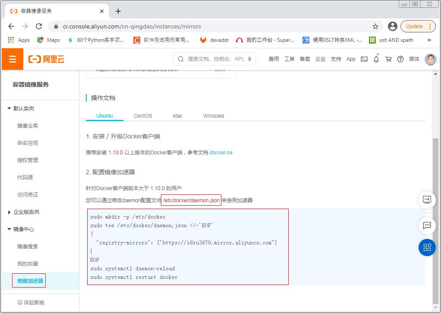Image resolution: width=441 pixels, height=313 pixels.
Task: Reload the current page
Action: (x=39, y=26)
